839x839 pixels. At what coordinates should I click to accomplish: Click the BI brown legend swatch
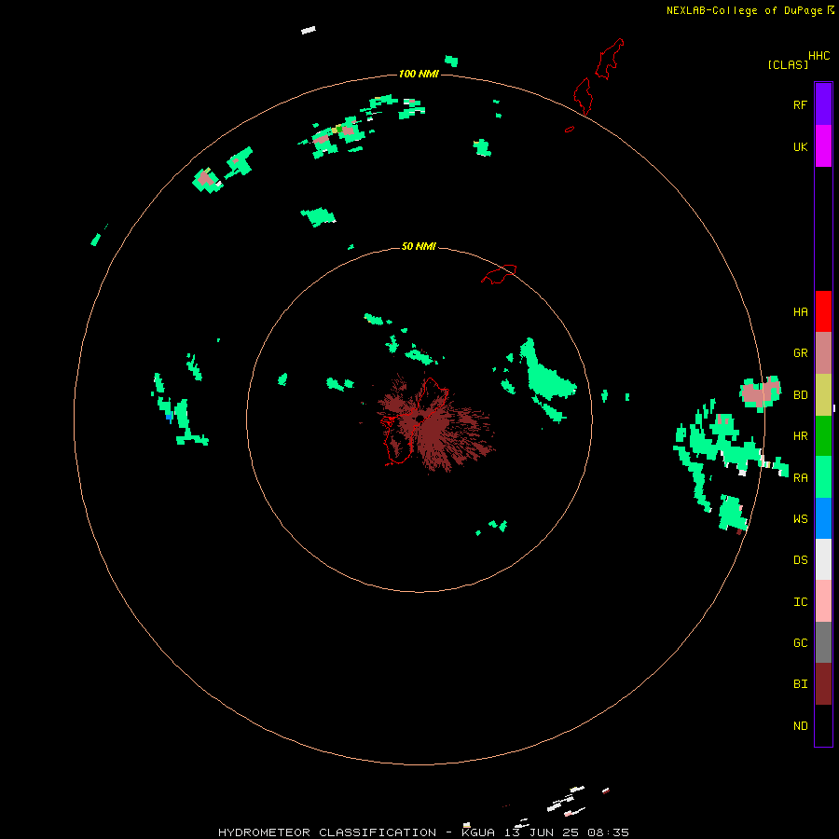(x=823, y=684)
